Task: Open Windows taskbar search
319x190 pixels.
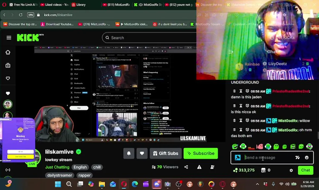Action: pyautogui.click(x=69, y=184)
